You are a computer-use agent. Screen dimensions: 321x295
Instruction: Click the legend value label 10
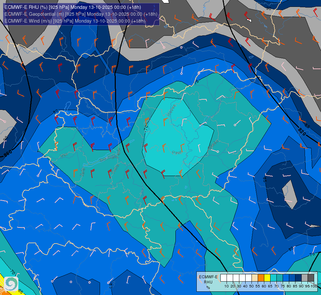(x=227, y=286)
